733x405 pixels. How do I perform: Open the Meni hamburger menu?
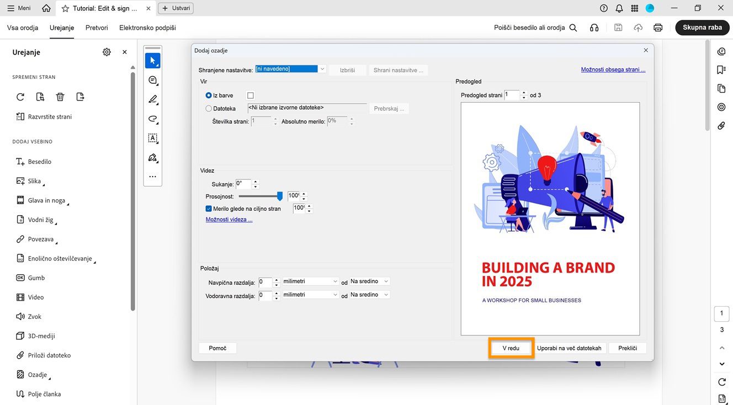pos(19,8)
